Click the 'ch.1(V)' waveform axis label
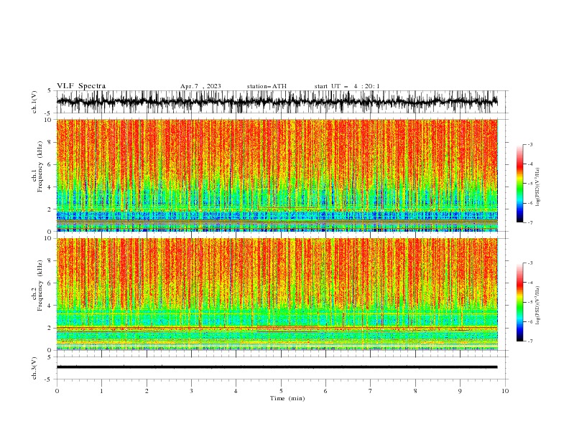This screenshot has height=439, width=569. point(34,102)
